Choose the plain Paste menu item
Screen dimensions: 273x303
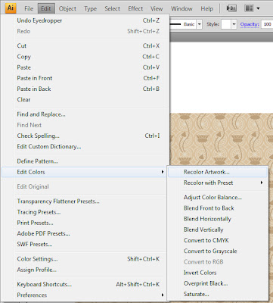tap(85, 67)
